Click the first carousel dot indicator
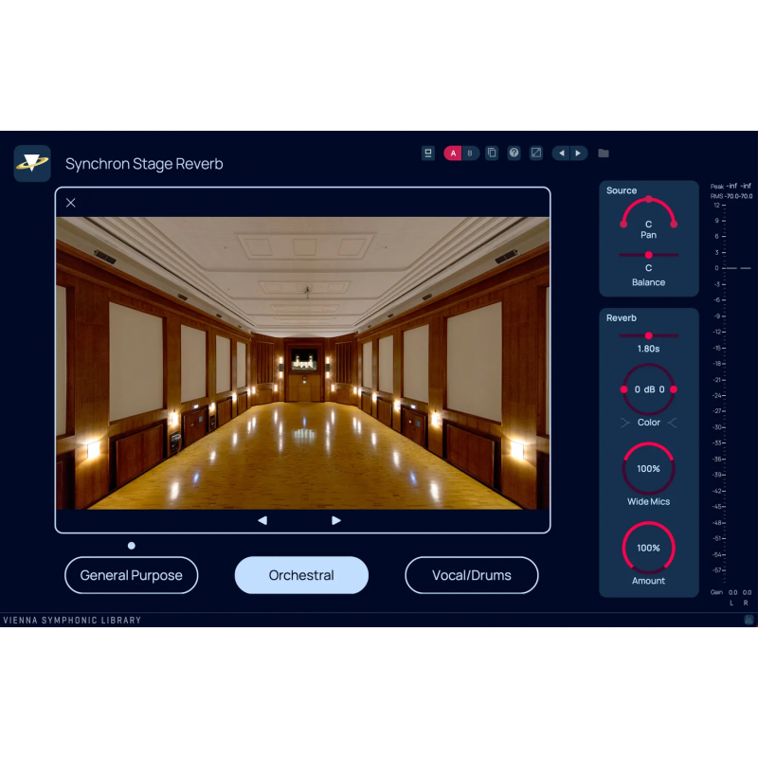The image size is (758, 758). coord(130,545)
